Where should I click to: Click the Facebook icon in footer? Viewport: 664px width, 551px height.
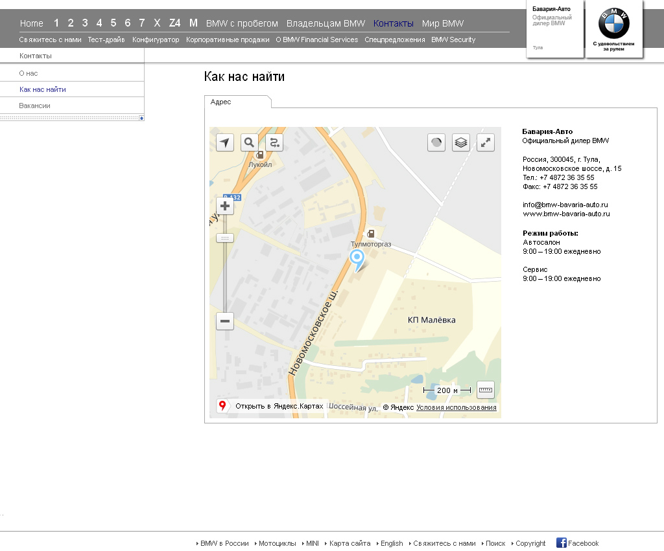[561, 543]
